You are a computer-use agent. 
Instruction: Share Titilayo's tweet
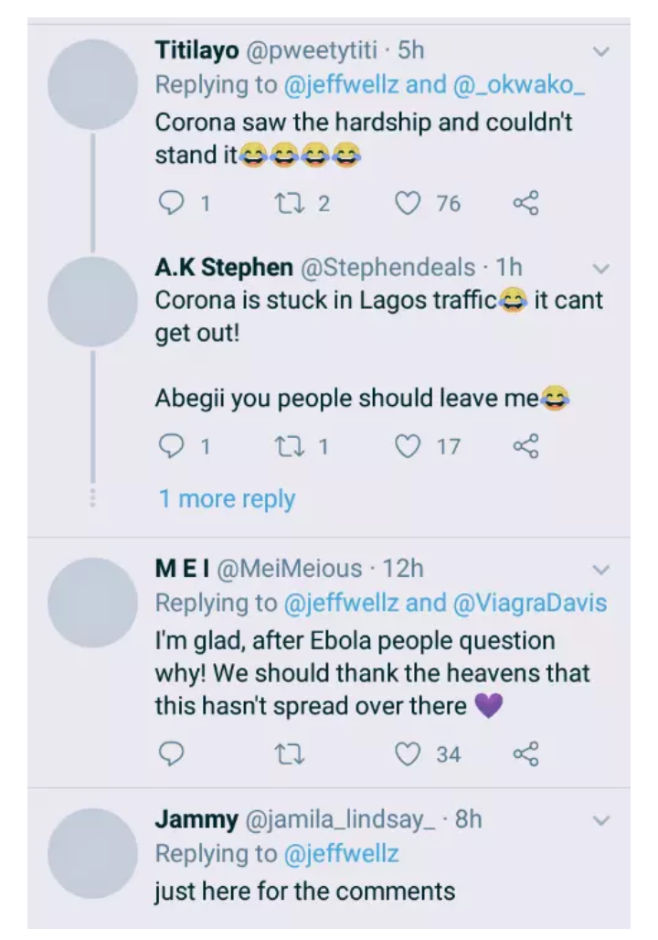coord(525,202)
